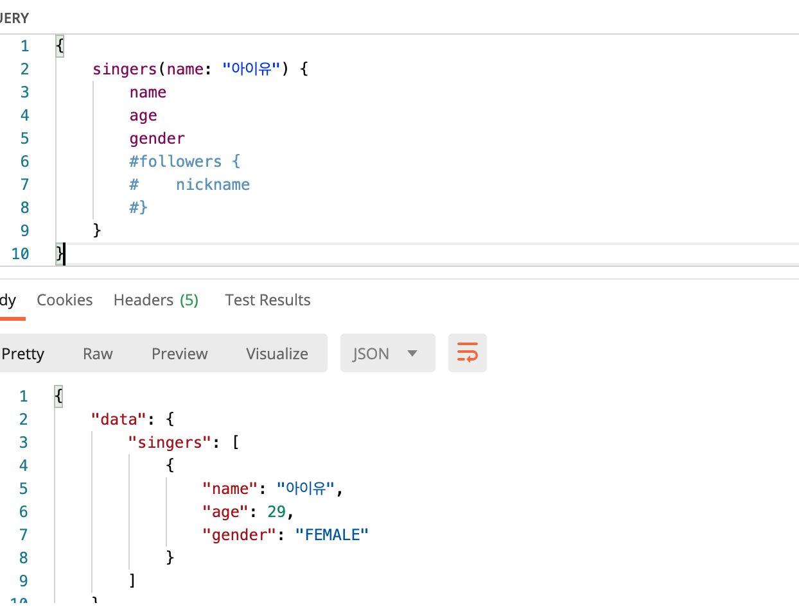Click the closing bracket on response line 9

pos(132,581)
